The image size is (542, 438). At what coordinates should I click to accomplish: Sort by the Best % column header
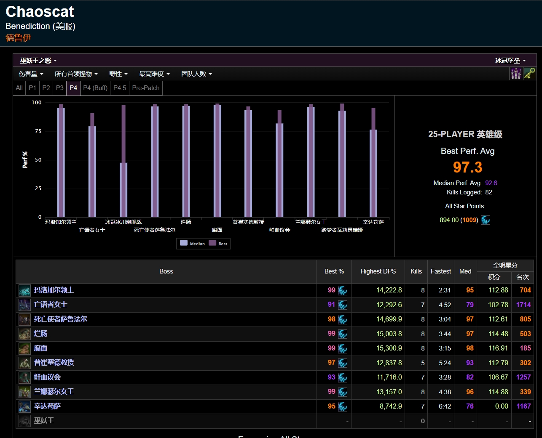click(x=334, y=271)
